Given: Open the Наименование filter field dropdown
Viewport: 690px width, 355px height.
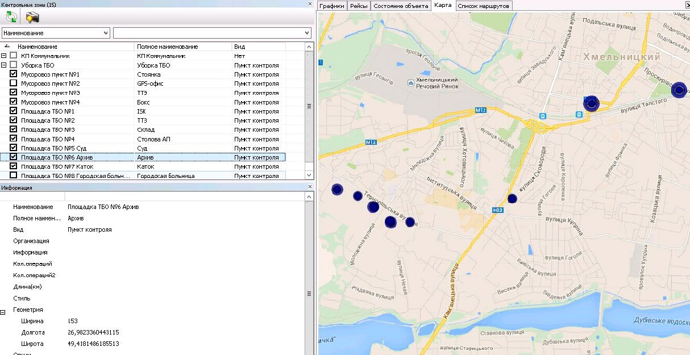Looking at the screenshot, I should tap(106, 33).
